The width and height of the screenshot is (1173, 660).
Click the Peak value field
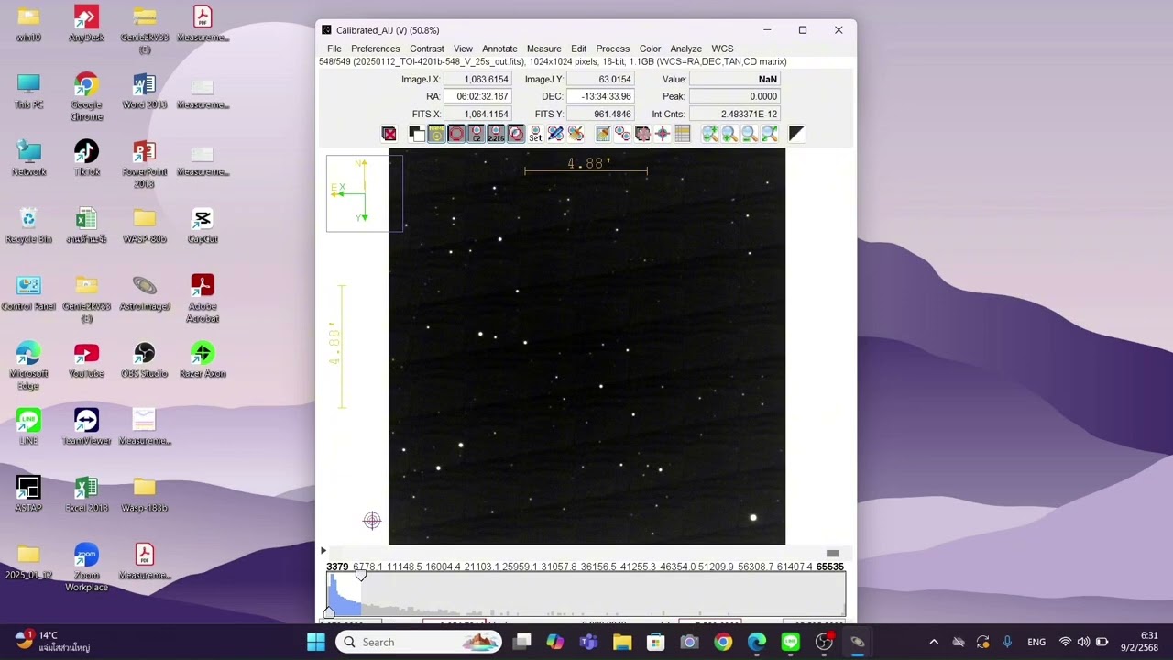click(x=735, y=96)
